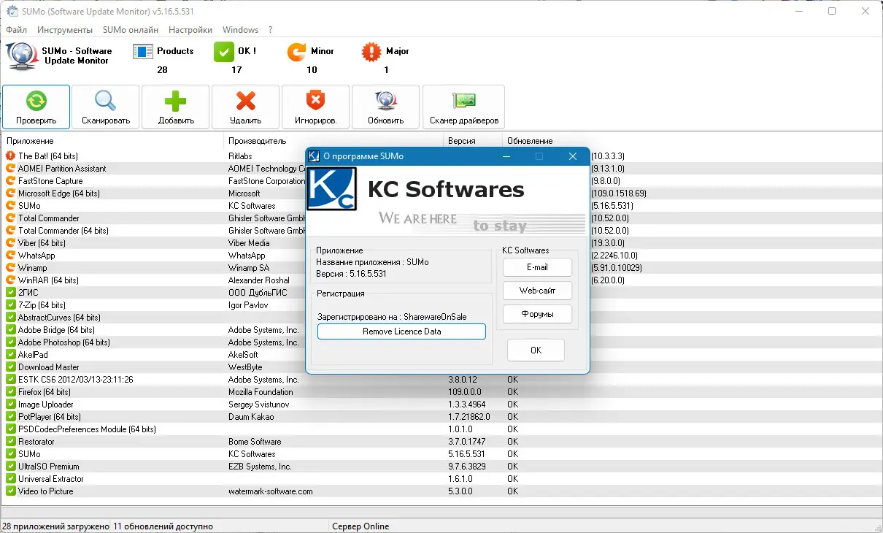
Task: Open the Windows menu
Action: [240, 30]
